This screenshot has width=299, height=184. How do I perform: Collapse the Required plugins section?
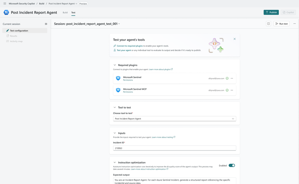pyautogui.click(x=115, y=65)
